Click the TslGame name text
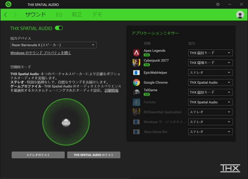 151,90
